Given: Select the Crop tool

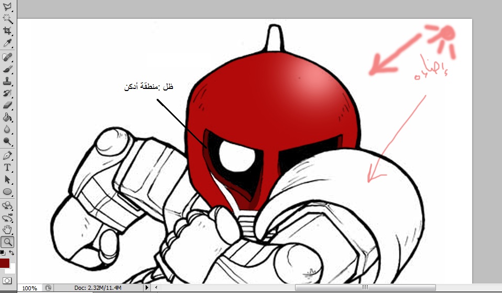Looking at the screenshot, I should coord(7,31).
